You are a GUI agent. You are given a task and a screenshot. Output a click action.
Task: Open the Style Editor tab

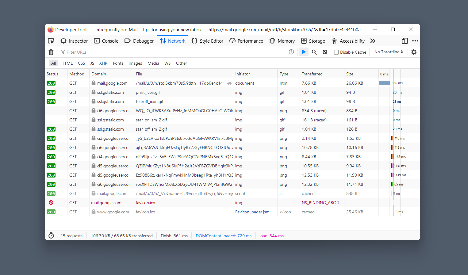[x=208, y=41]
